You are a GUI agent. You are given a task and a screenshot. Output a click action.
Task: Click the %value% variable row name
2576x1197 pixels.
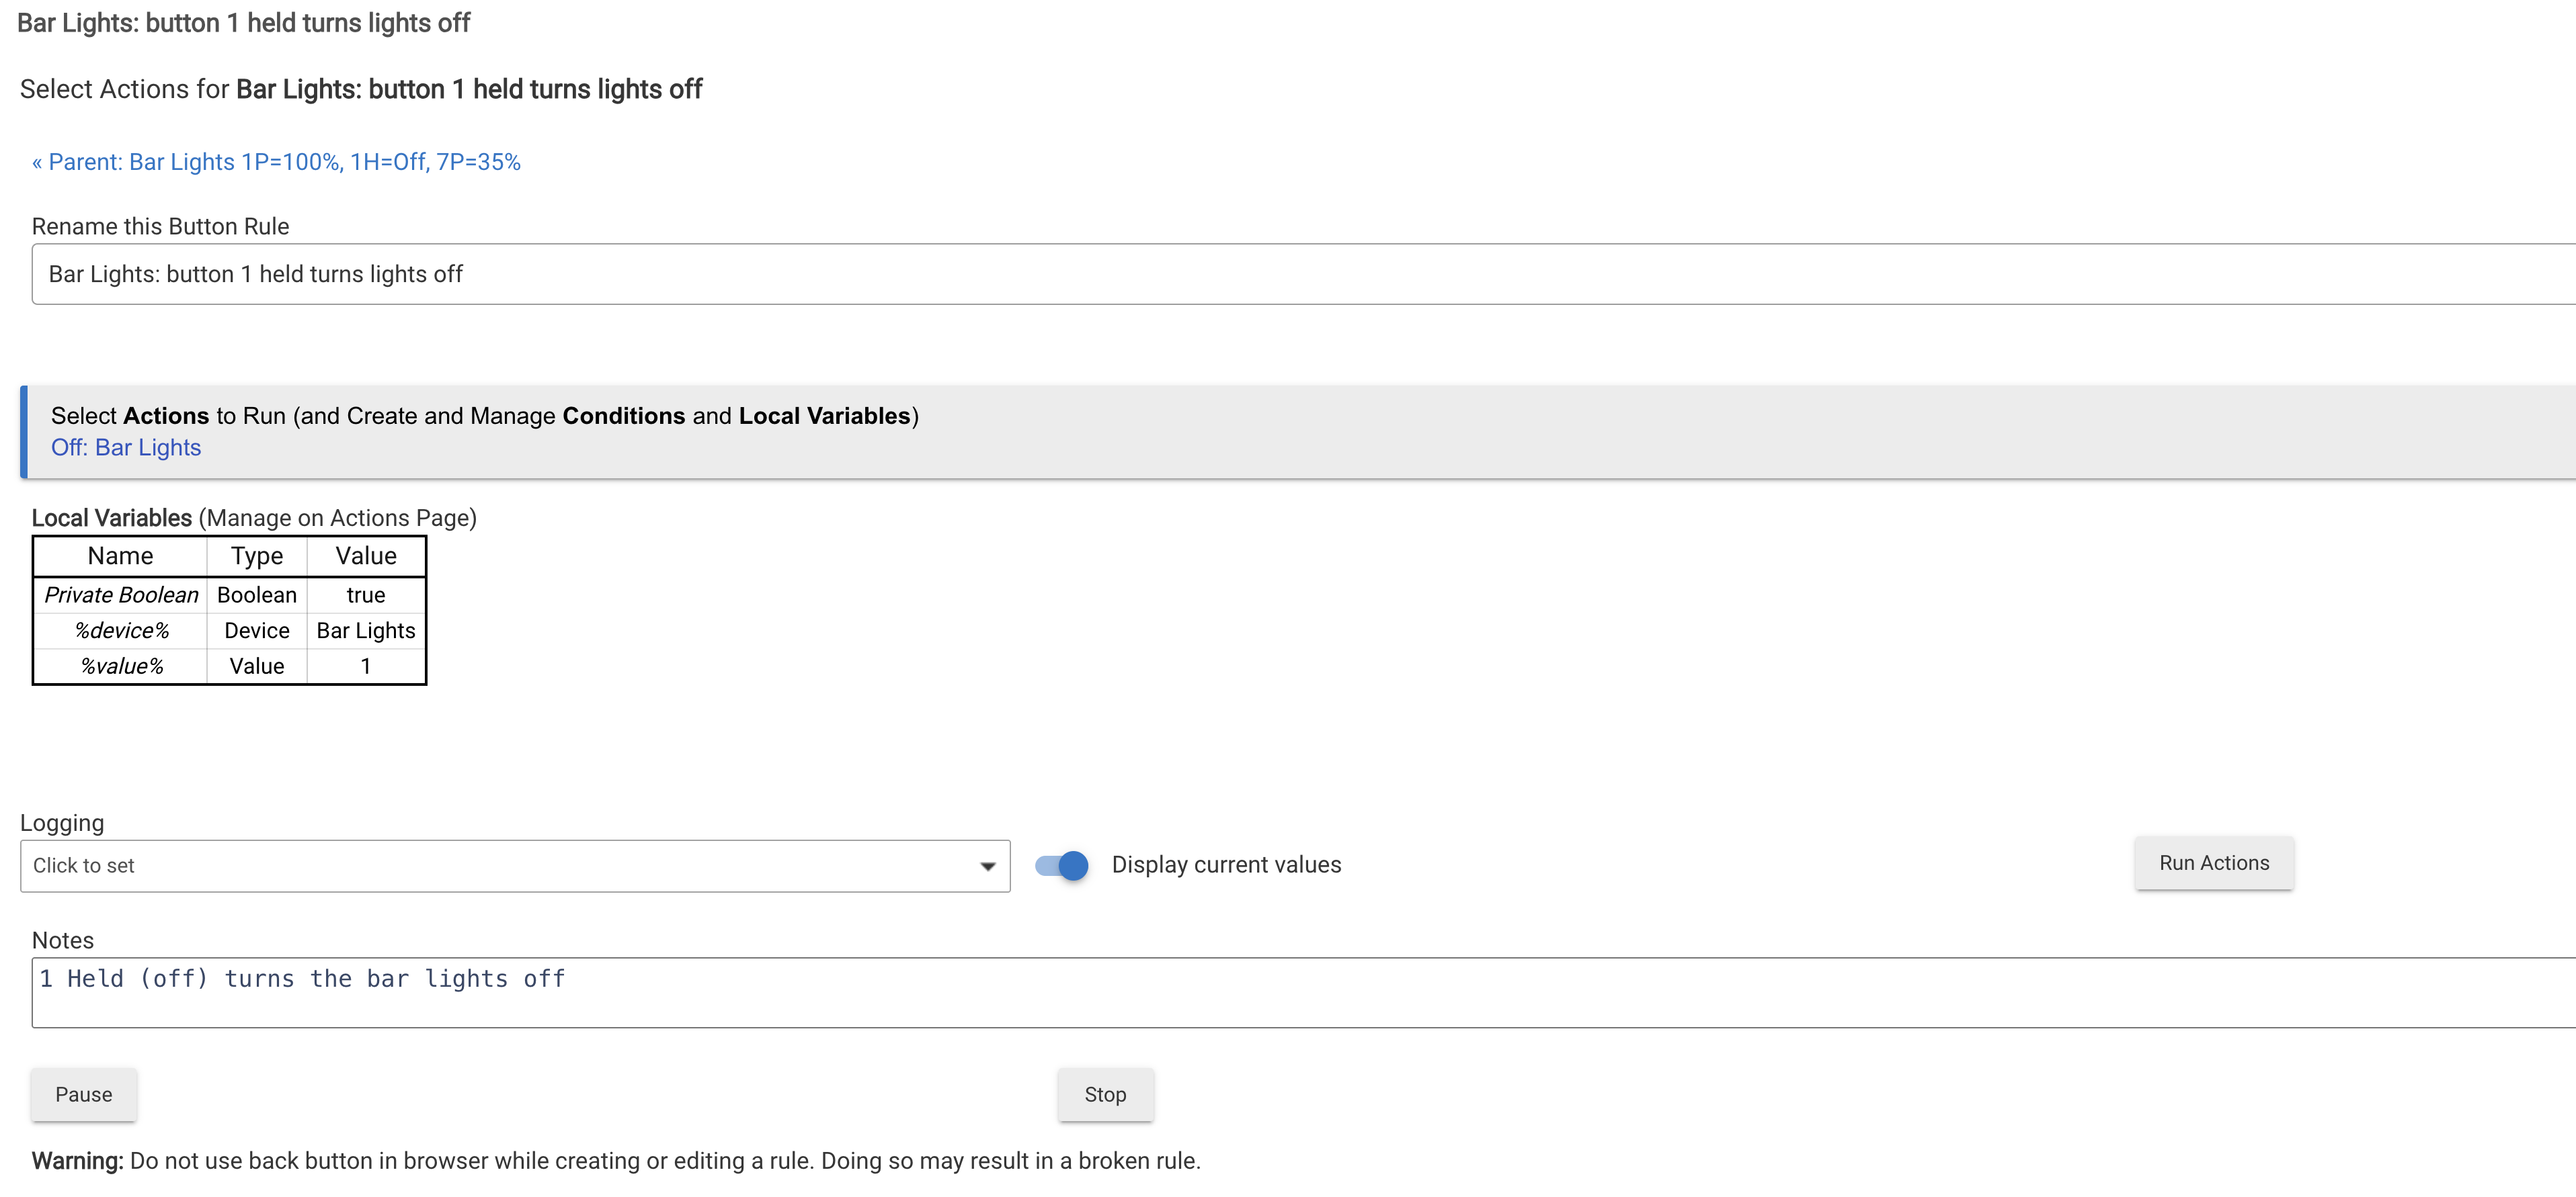tap(121, 666)
